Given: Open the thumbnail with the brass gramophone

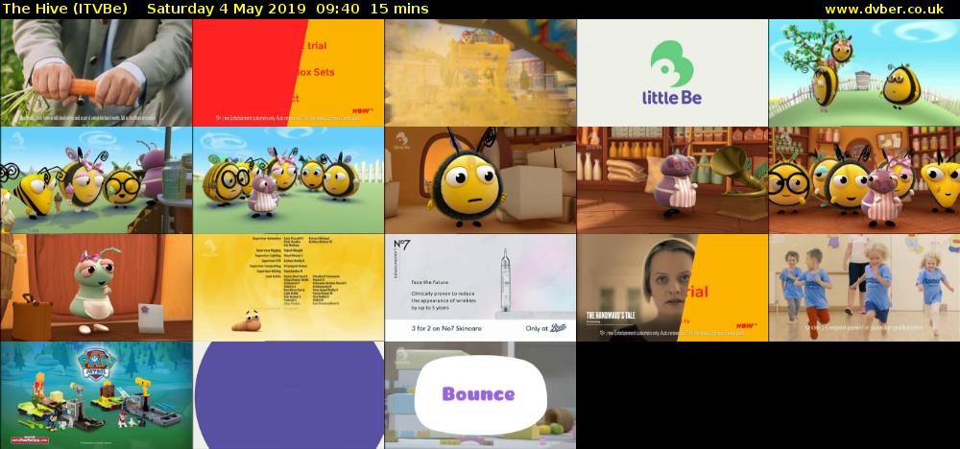Looking at the screenshot, I should 672,180.
